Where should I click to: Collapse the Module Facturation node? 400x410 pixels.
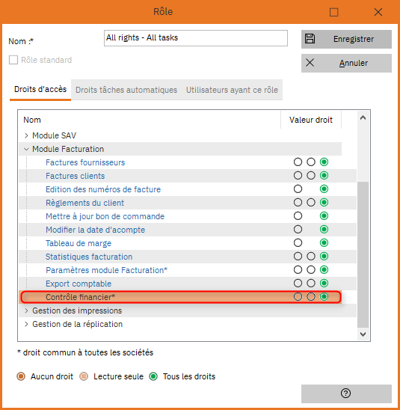[x=26, y=149]
